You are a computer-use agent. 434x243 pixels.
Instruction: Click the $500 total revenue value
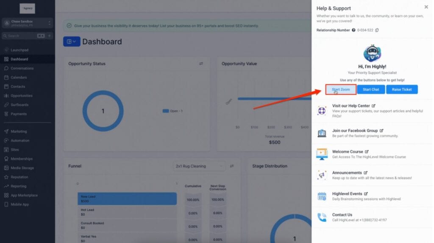tap(275, 142)
